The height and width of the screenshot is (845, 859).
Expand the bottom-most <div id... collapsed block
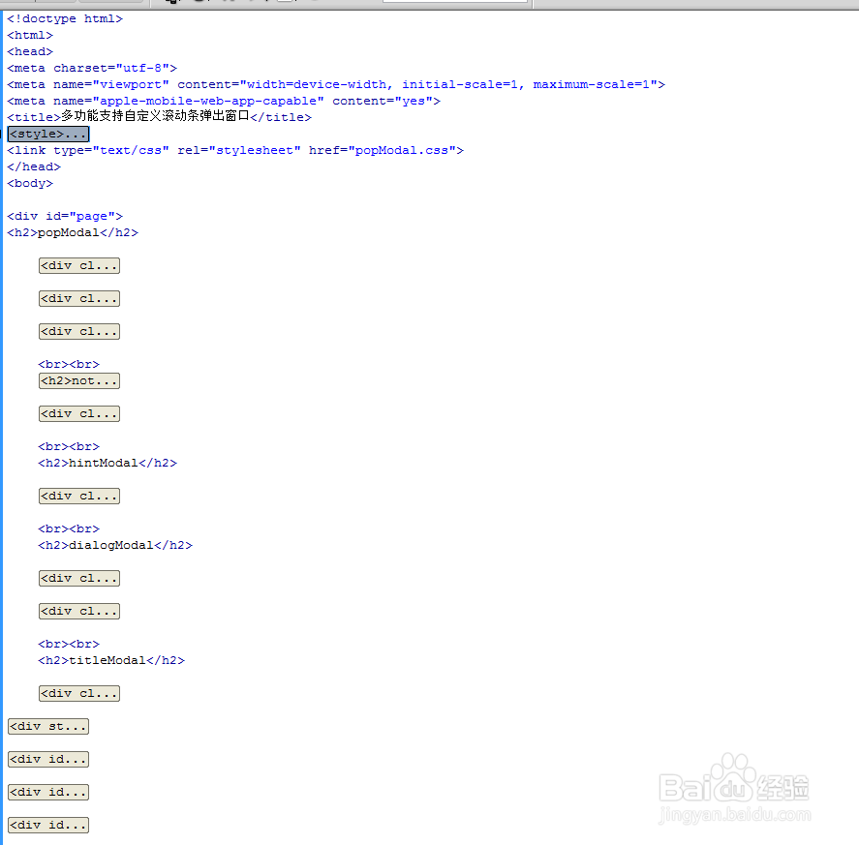click(x=48, y=825)
